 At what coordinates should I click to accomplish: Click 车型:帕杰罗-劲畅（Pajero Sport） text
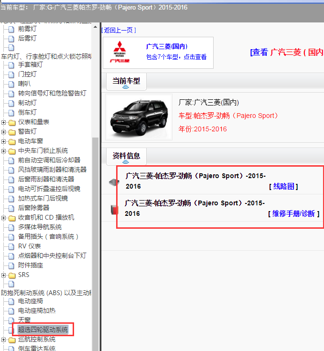tap(228, 116)
